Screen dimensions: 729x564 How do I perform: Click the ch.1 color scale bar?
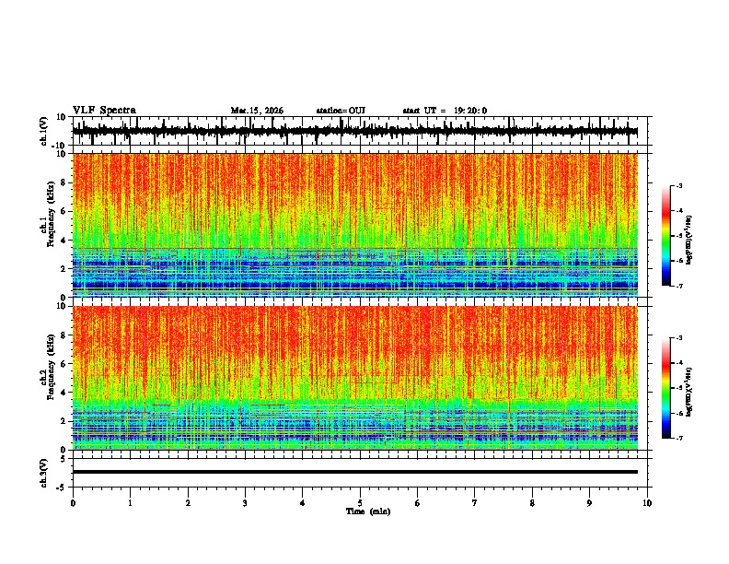[x=666, y=236]
